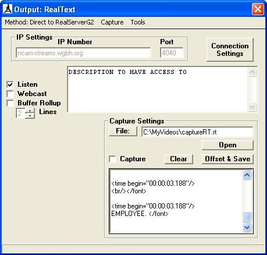Click the up arrow of the caption preview scrollbar
This screenshot has width=267, height=255.
252,72
